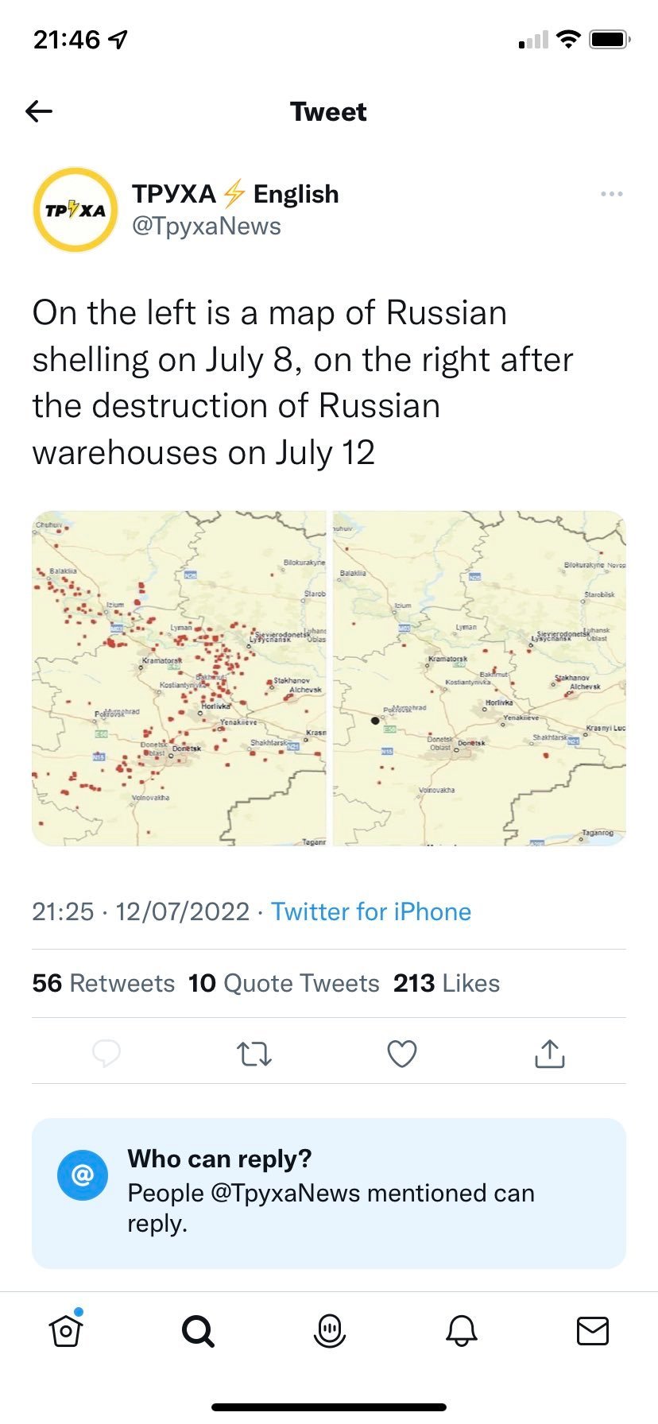Share the tweet via the share icon
The image size is (658, 1424).
click(549, 1054)
